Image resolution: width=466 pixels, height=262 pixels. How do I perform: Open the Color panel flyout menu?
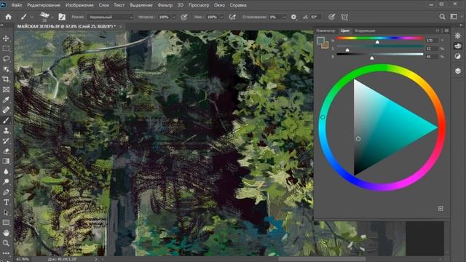point(446,31)
